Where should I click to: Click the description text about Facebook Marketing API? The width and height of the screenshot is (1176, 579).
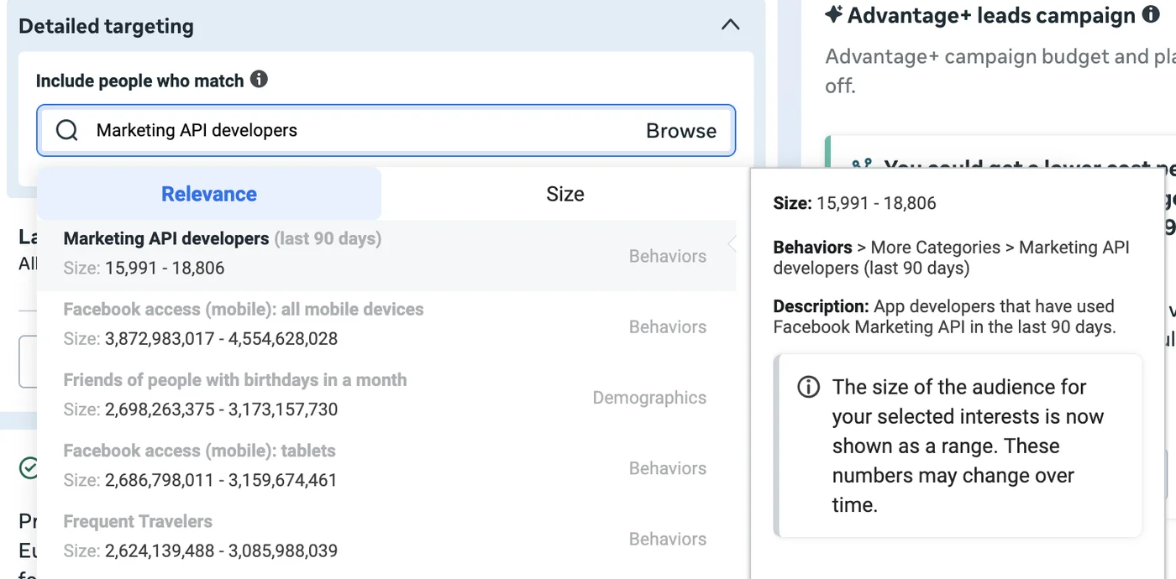coord(945,316)
